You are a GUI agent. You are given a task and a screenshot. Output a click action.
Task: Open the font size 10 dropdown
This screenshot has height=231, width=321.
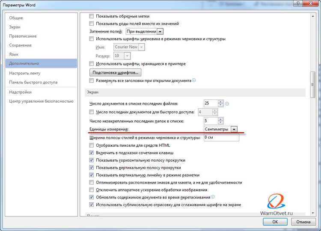[127, 56]
